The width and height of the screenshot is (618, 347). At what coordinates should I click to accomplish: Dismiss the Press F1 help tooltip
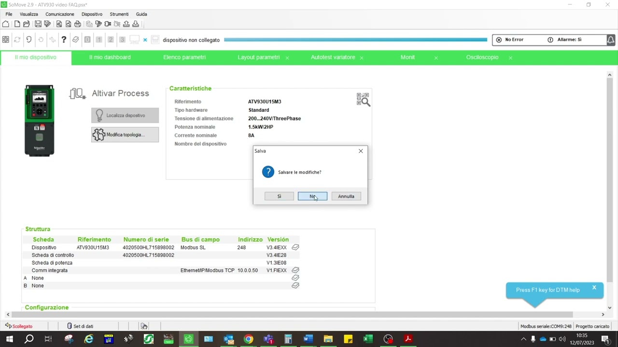[594, 288]
